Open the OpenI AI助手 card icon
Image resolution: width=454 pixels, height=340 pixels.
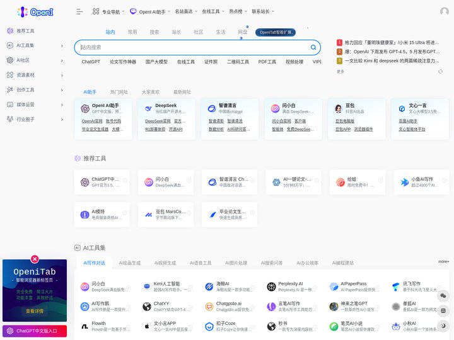(85, 108)
